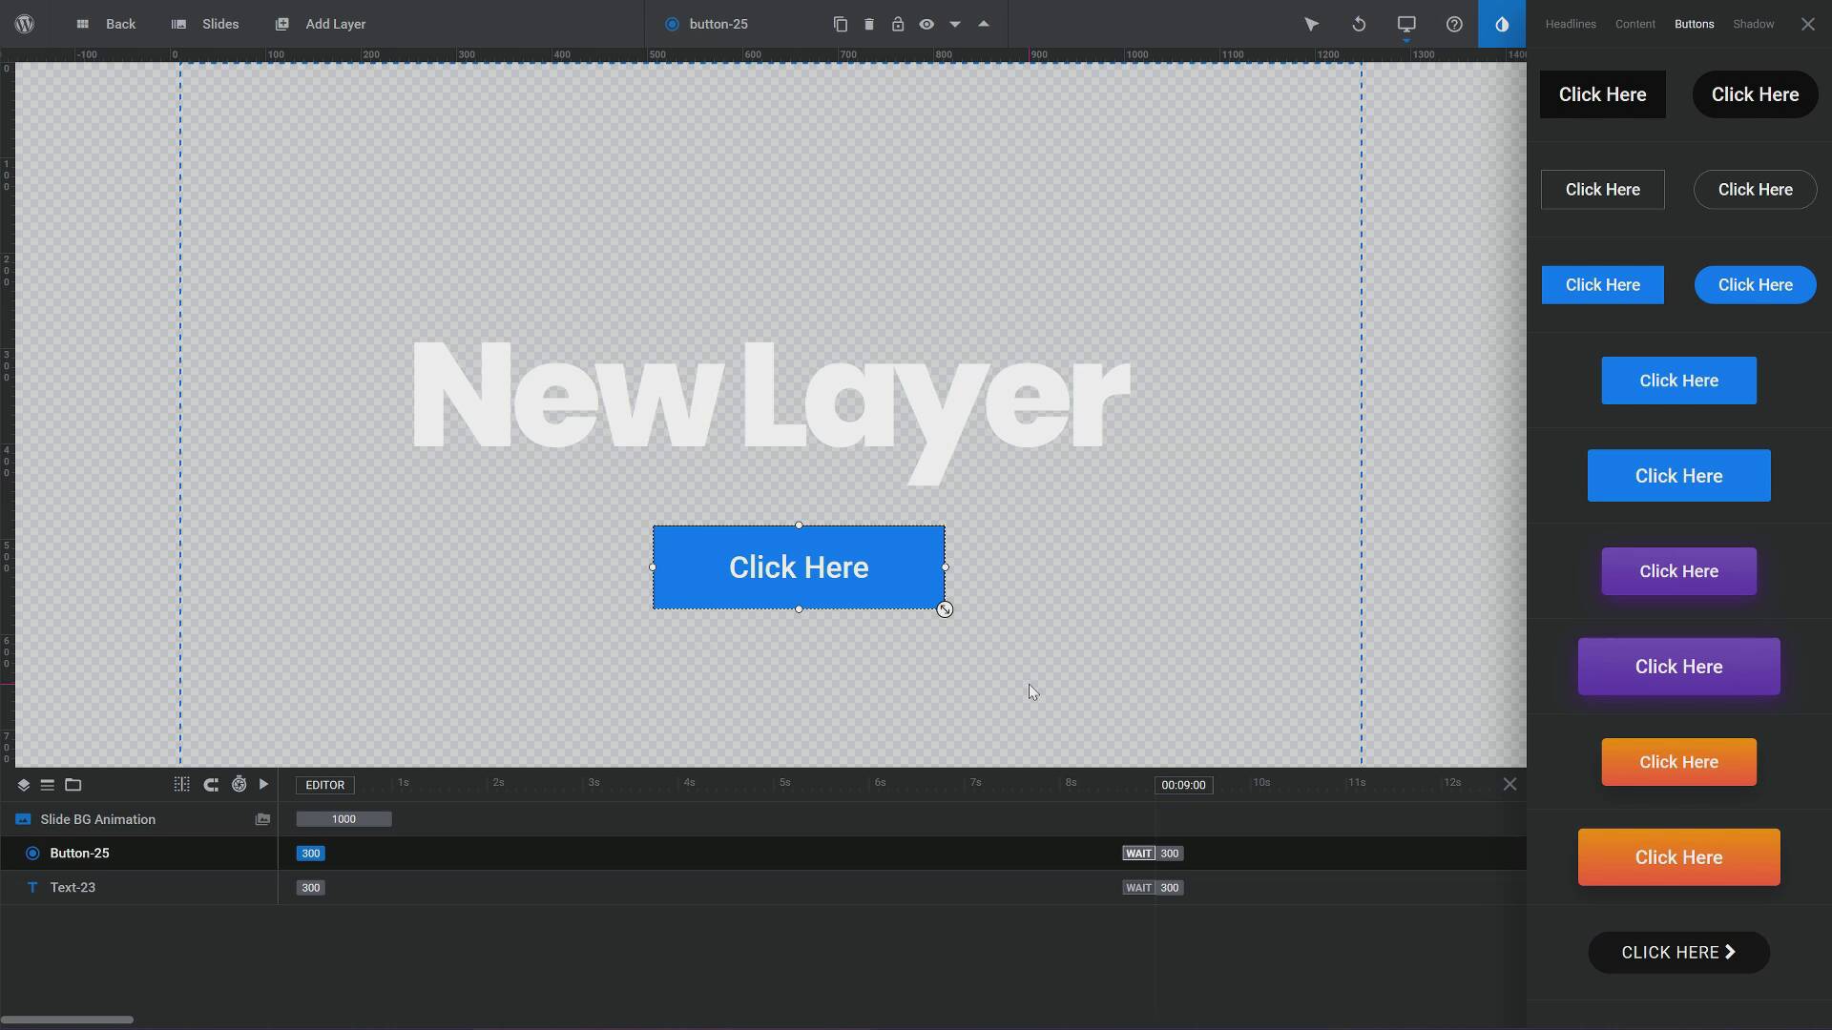Delete the layer using the trash icon

(868, 24)
